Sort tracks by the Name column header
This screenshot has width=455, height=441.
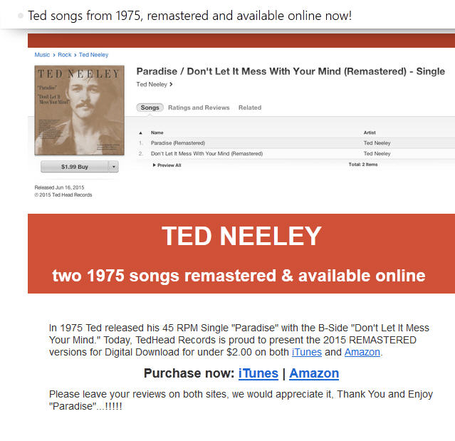click(x=157, y=133)
